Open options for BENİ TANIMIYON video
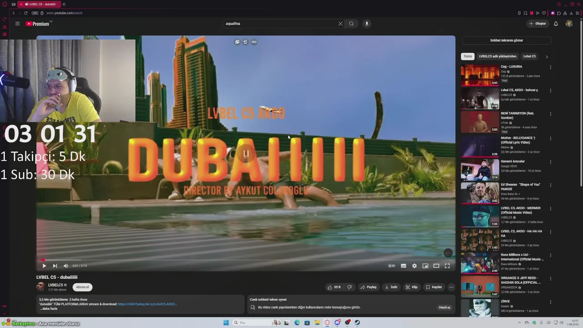 click(550, 114)
